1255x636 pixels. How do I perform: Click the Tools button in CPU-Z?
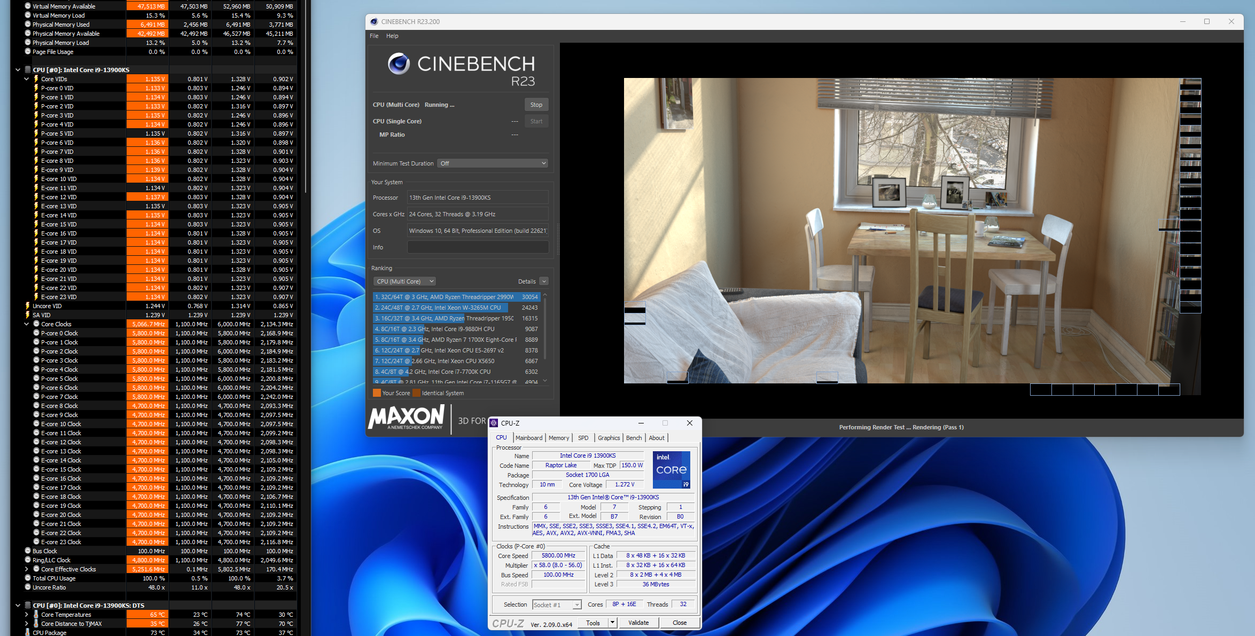593,623
